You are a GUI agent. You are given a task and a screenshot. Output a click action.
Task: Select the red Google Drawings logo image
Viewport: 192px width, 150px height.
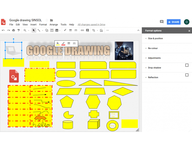pyautogui.click(x=14, y=76)
